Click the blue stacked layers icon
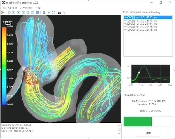 (44, 12)
